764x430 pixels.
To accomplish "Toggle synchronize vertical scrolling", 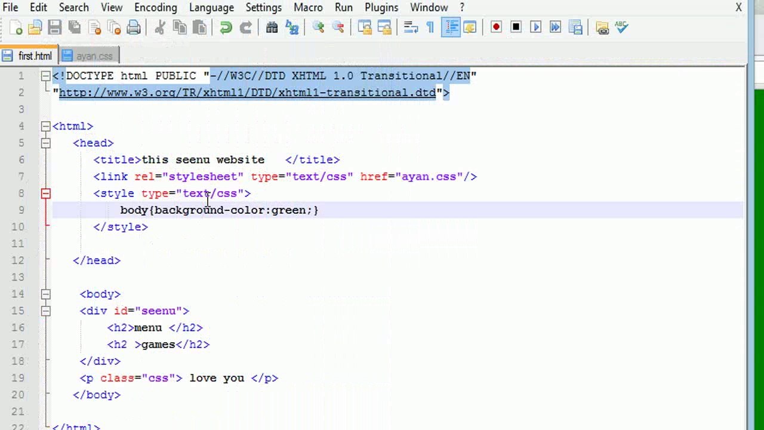I will (364, 27).
